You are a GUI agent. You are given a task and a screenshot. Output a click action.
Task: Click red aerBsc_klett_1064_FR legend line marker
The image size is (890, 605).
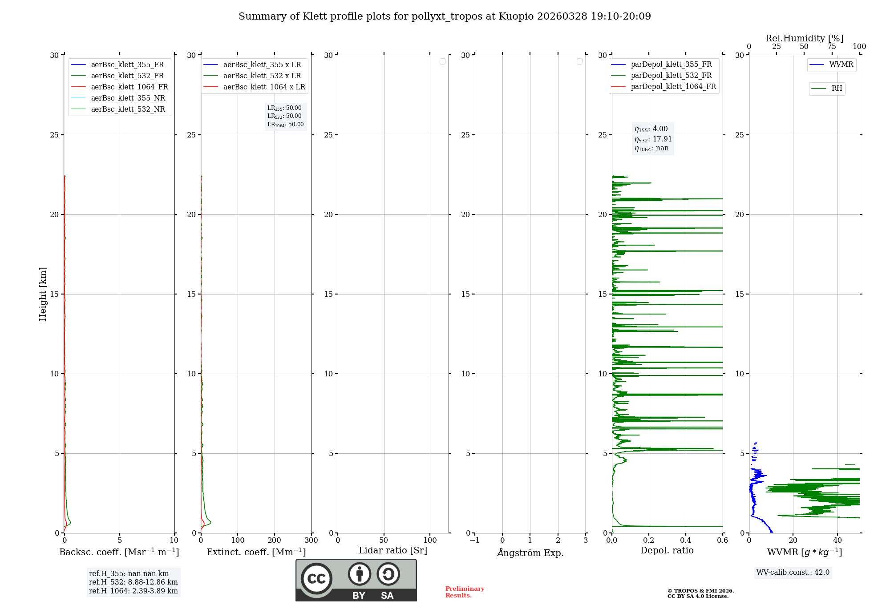(x=78, y=87)
